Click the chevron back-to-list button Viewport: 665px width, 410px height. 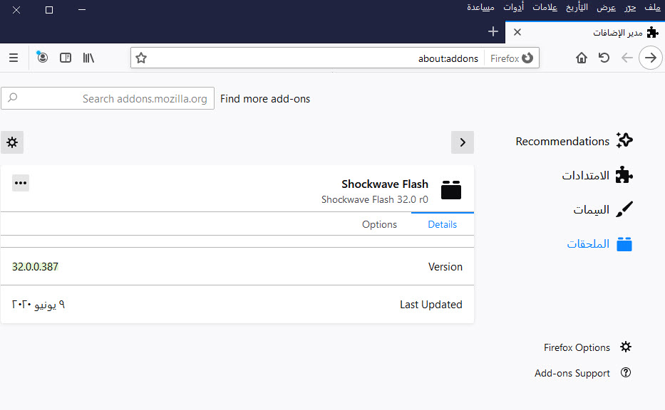463,142
